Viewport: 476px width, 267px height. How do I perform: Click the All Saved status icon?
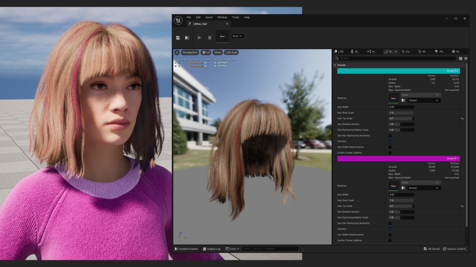point(425,249)
